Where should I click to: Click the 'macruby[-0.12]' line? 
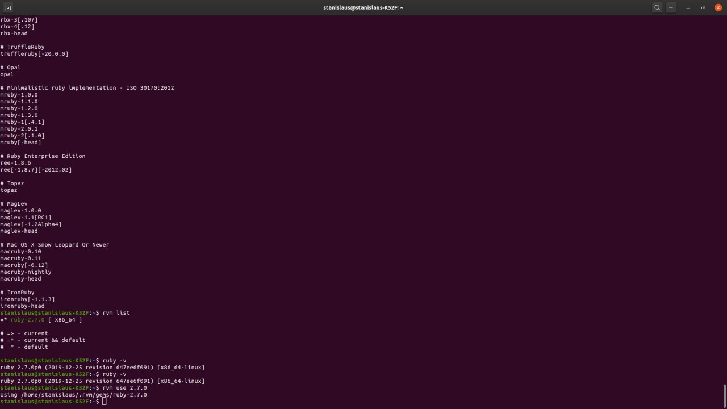[24, 265]
